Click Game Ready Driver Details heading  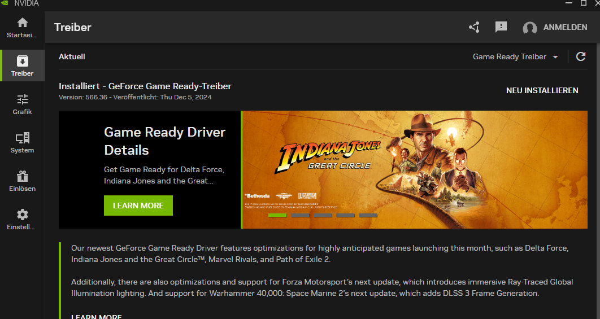point(165,141)
